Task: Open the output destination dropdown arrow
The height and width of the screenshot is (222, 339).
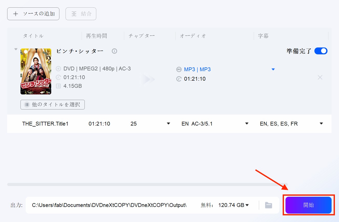Action: [x=247, y=205]
